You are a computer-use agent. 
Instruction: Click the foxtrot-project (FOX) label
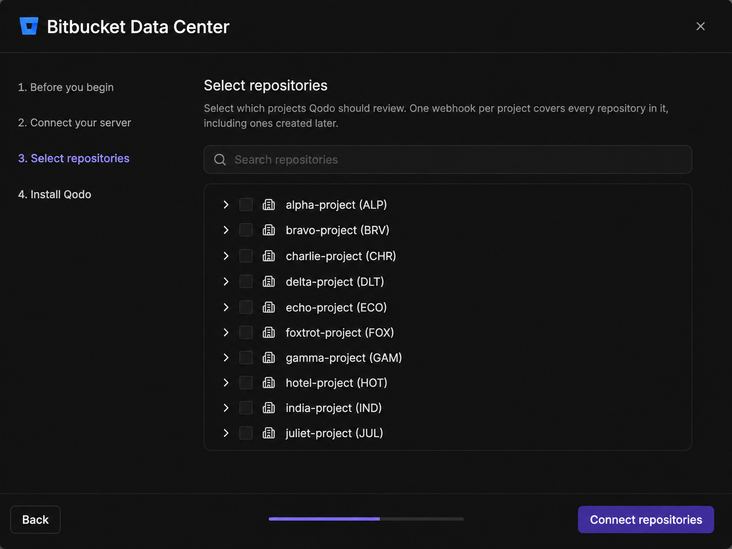(x=340, y=333)
